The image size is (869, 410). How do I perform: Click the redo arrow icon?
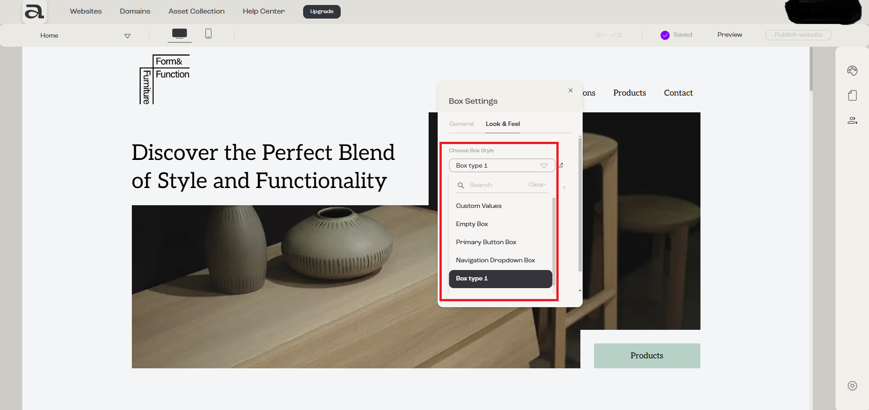pos(617,35)
